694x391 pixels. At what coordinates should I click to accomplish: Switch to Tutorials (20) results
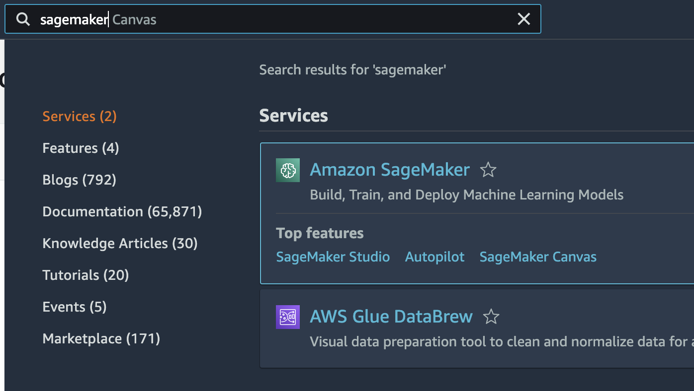coord(86,275)
